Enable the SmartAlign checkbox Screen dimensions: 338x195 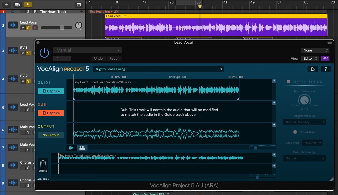[x=295, y=132]
